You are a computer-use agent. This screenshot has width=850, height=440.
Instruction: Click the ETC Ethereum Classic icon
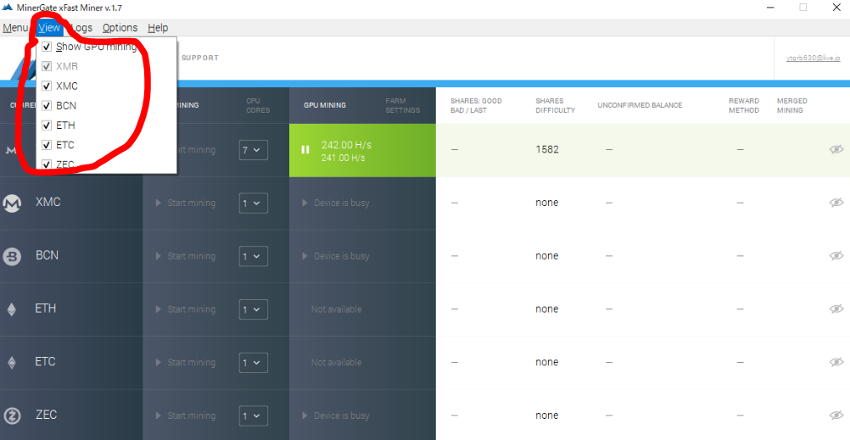[11, 363]
